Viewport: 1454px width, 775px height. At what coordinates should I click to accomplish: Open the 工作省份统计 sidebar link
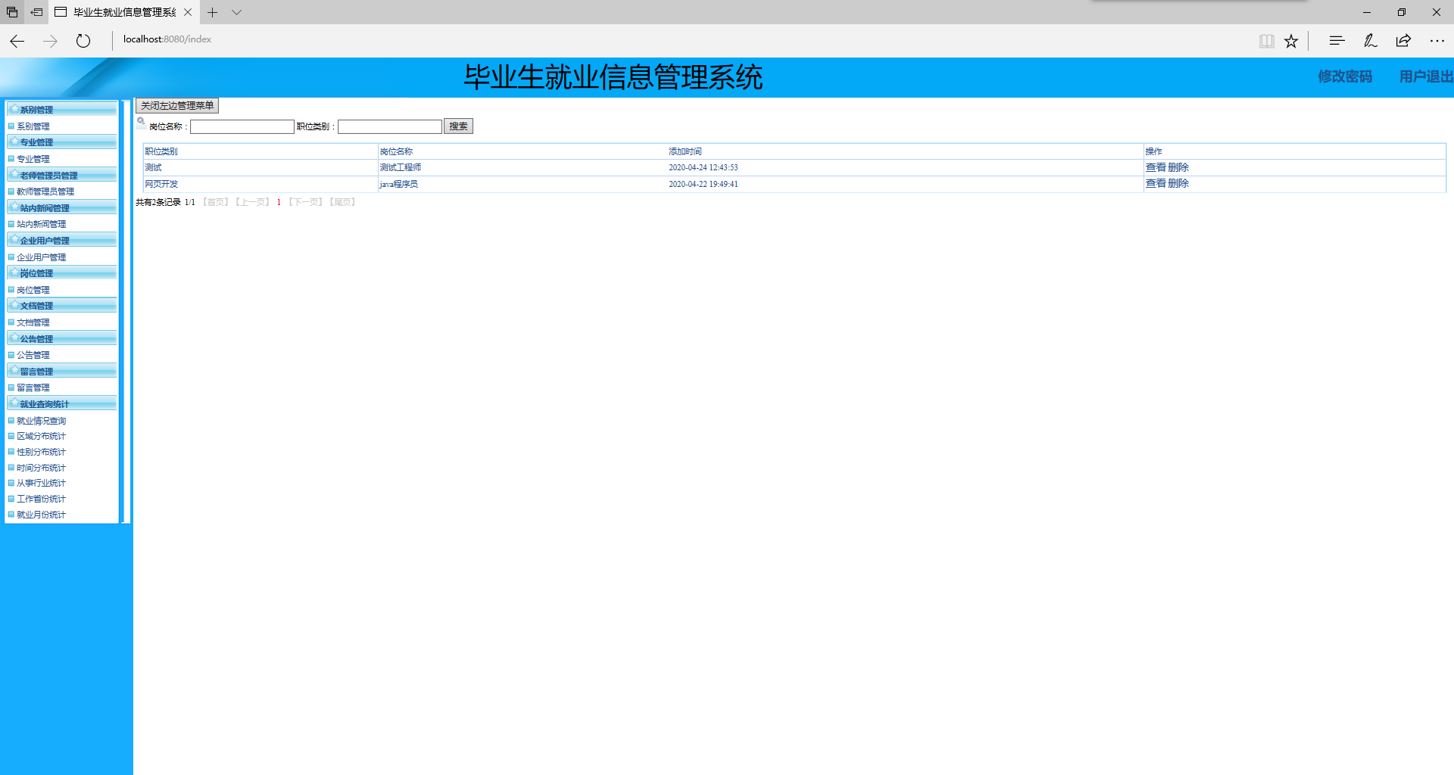point(41,499)
